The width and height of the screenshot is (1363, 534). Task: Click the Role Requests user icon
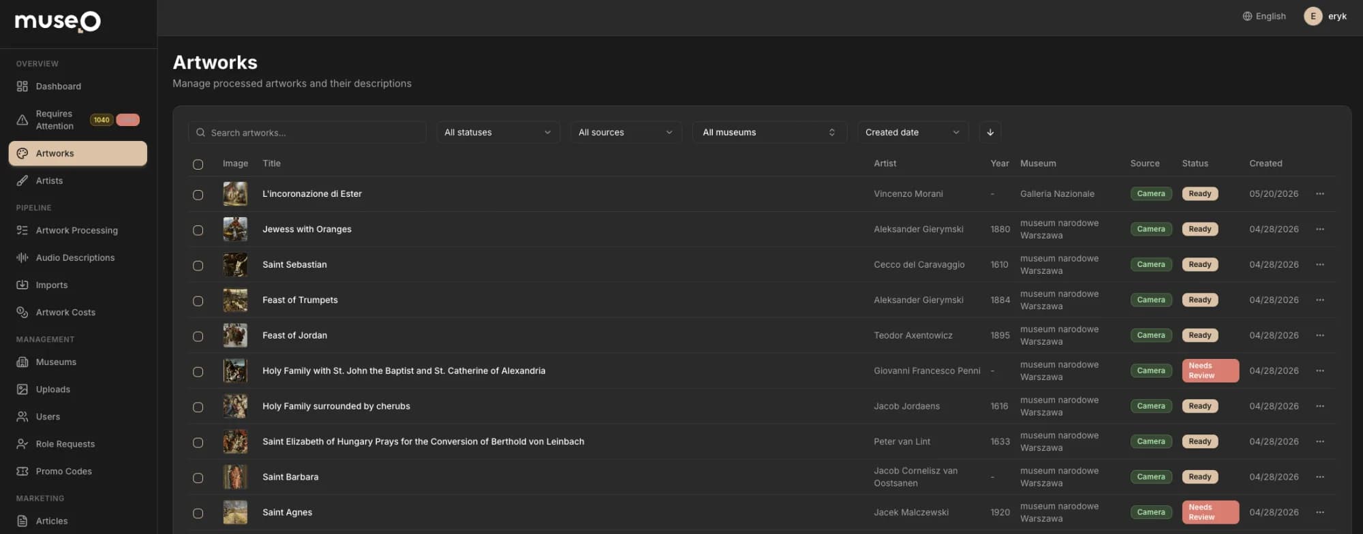(x=22, y=443)
